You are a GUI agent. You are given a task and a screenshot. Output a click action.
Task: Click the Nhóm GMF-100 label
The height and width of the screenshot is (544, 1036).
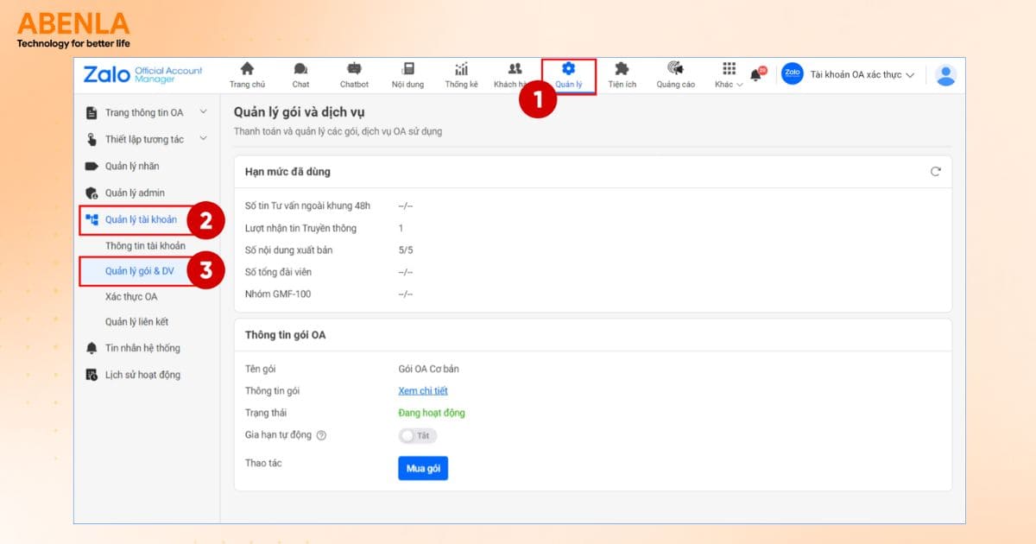[278, 294]
